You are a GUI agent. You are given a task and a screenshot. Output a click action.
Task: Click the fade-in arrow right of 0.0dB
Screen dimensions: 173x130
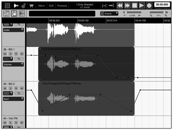tap(139, 16)
